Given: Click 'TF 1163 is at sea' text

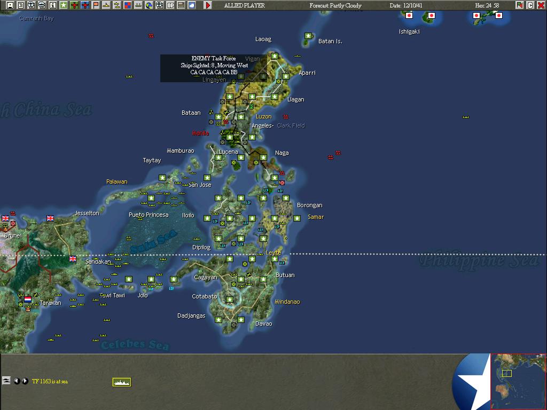Looking at the screenshot, I should point(50,381).
